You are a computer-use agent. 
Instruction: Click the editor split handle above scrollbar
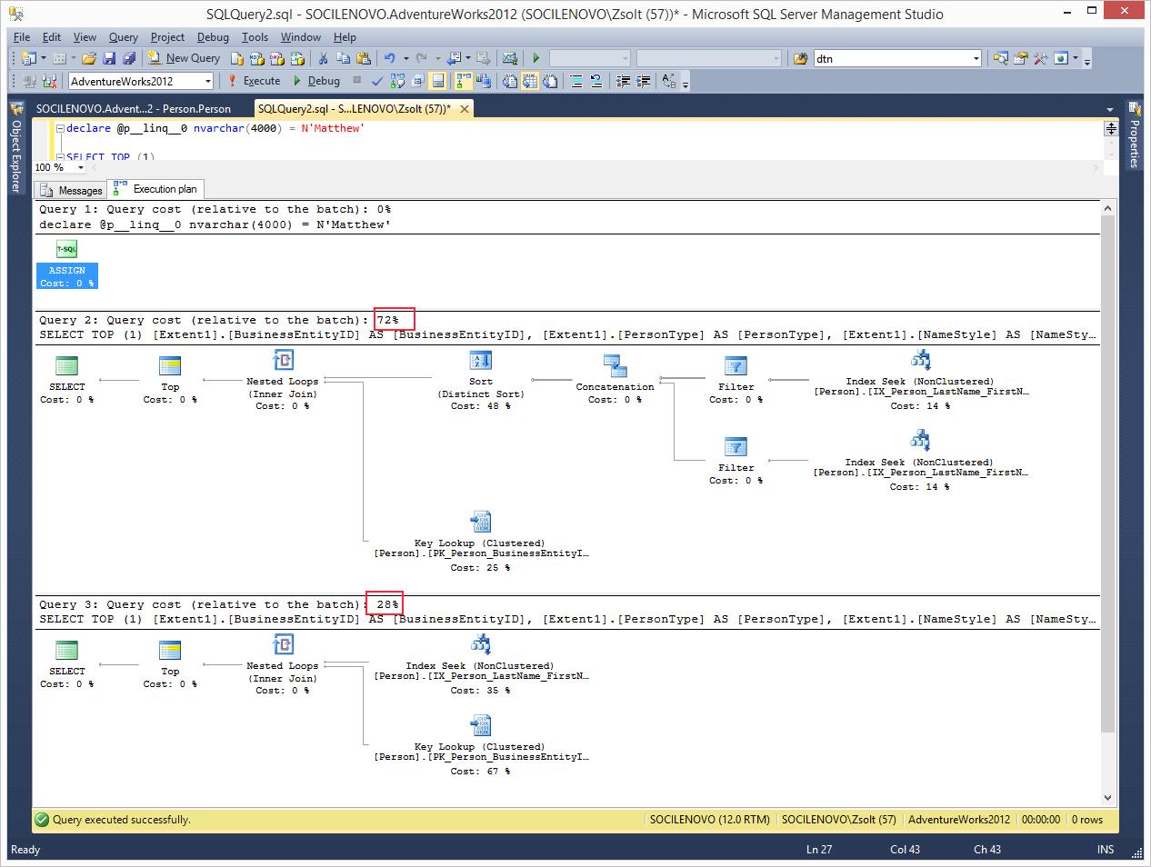(x=1111, y=128)
